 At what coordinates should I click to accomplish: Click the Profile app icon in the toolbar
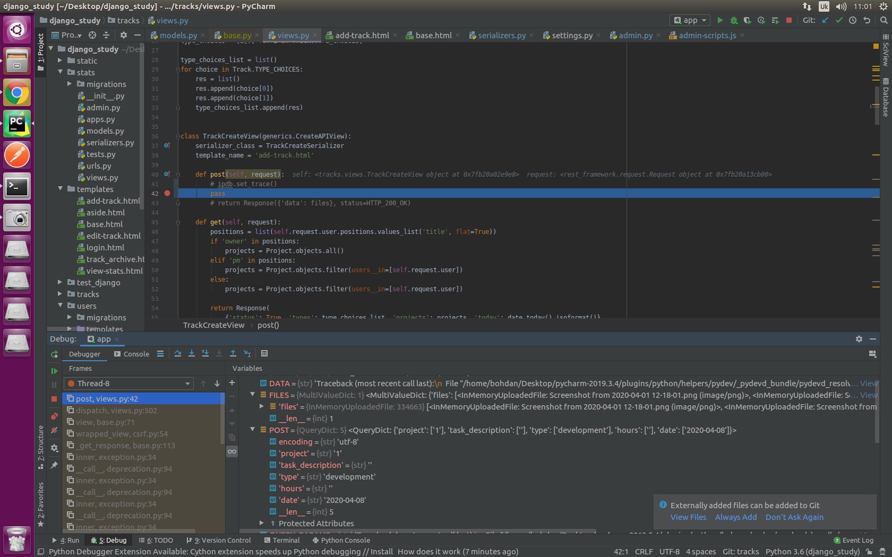(x=761, y=20)
